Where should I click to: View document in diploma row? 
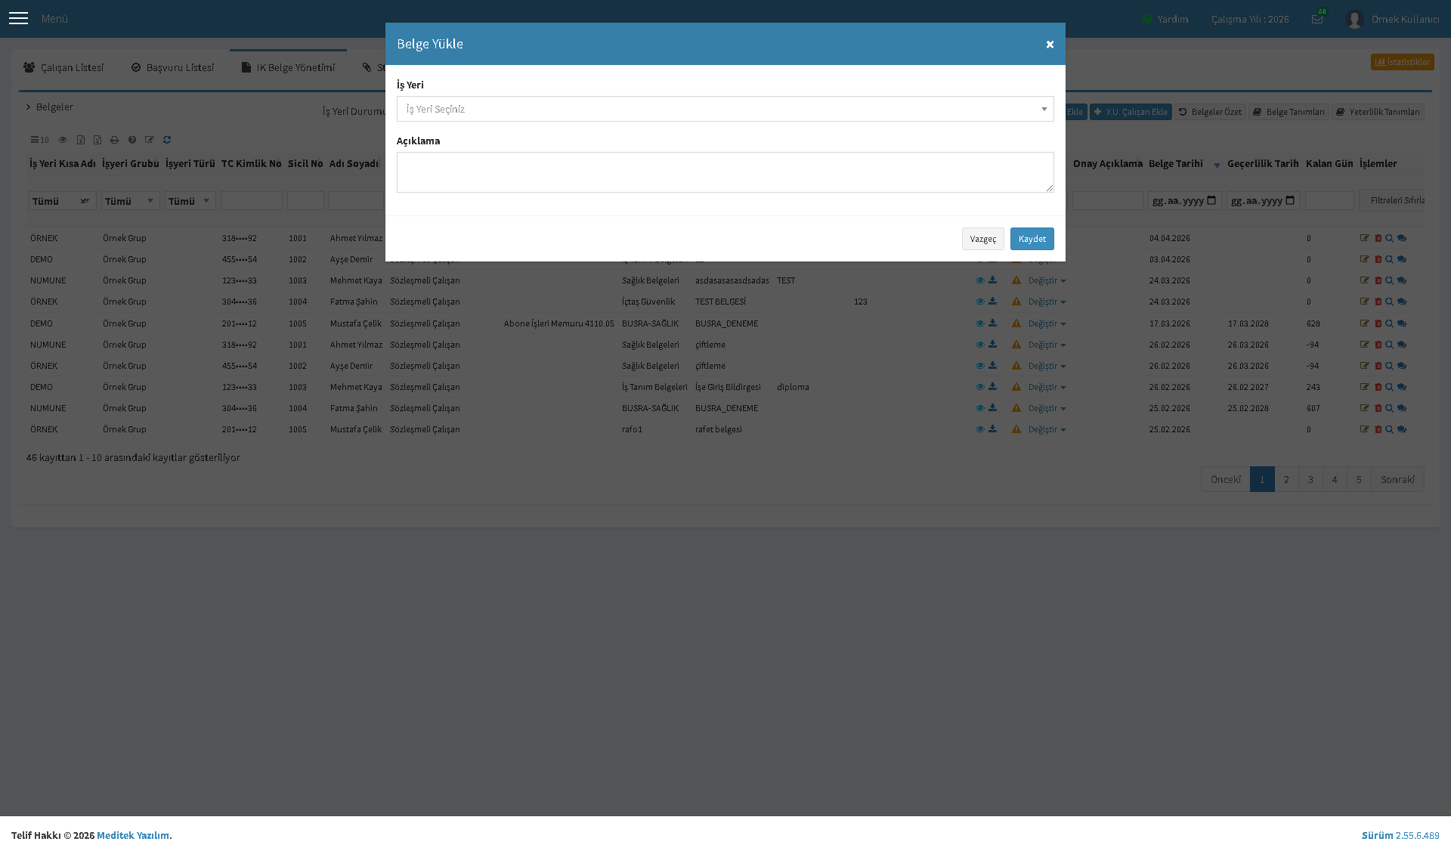(979, 387)
